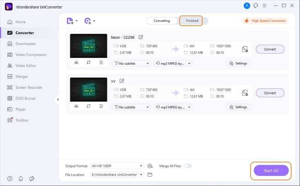Open the file location folder icon
Image resolution: width=300 pixels, height=186 pixels.
(x=150, y=174)
